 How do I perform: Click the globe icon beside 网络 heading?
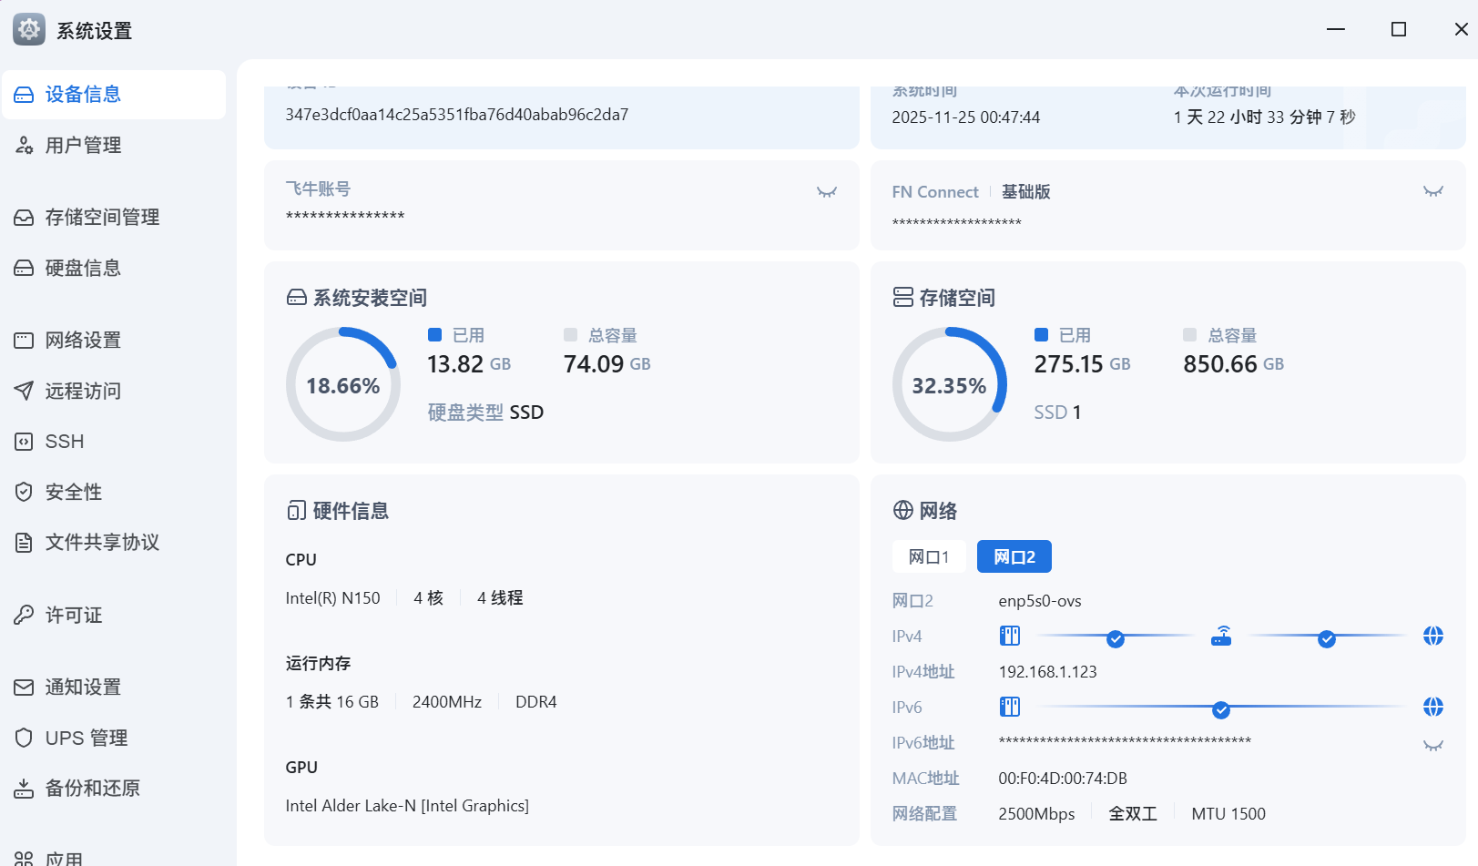(902, 510)
